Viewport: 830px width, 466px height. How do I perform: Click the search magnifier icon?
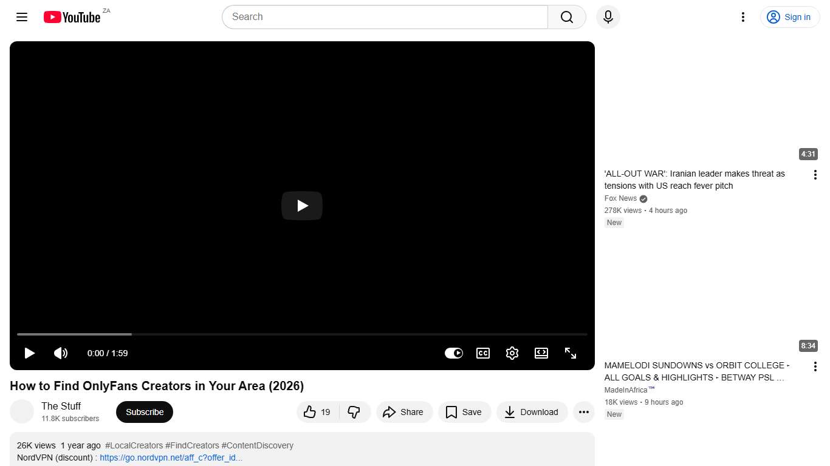pos(566,17)
